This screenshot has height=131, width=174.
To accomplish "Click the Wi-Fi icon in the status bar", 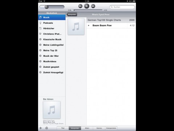I will (x=44, y=1).
